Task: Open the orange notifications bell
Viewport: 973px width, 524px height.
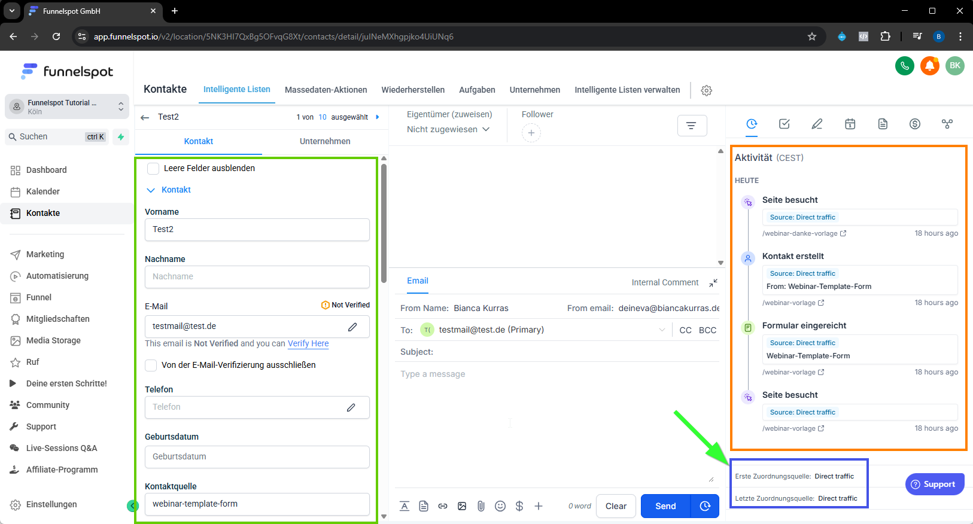Action: pyautogui.click(x=930, y=66)
